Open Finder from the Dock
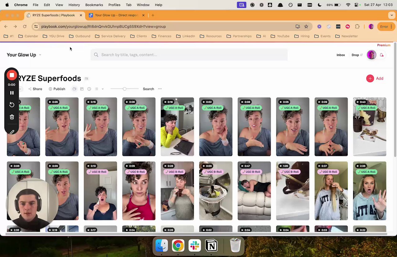 coord(162,246)
